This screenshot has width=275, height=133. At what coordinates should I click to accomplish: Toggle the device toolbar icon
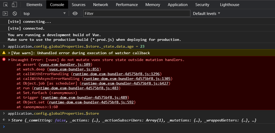[x=14, y=5]
